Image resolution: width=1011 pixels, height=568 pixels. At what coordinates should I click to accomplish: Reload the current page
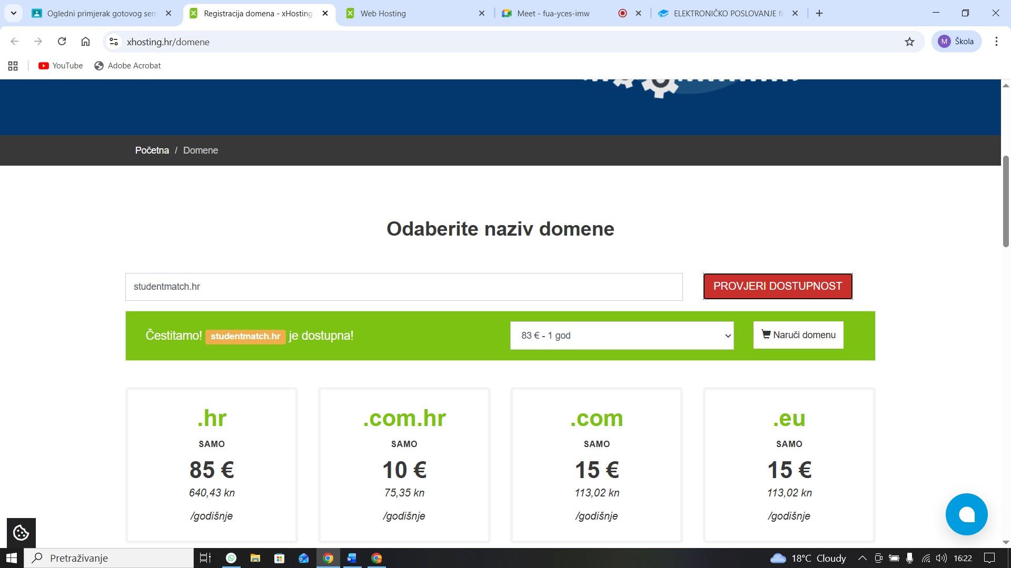tap(62, 42)
